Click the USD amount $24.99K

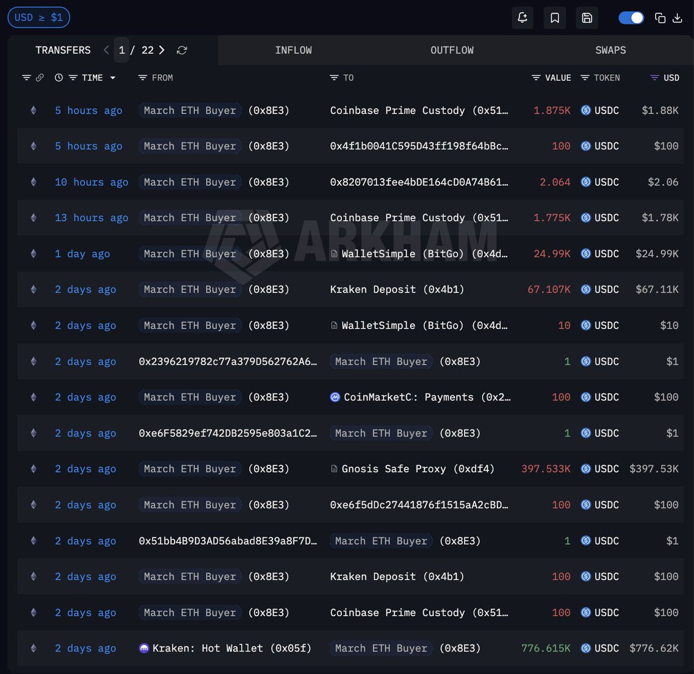point(657,254)
